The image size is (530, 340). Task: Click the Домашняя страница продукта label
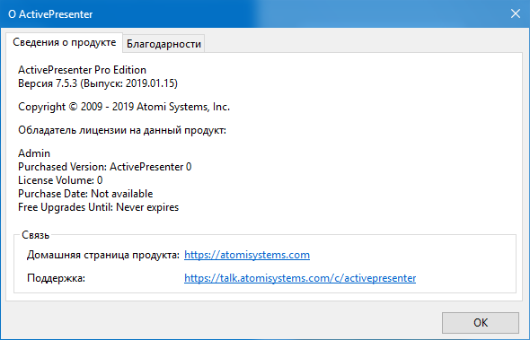(103, 255)
